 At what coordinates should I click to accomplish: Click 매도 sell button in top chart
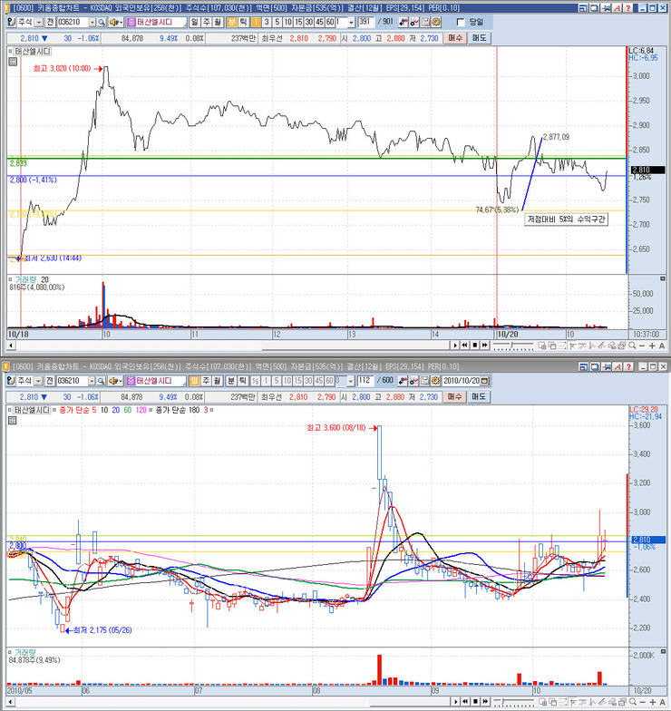(479, 38)
